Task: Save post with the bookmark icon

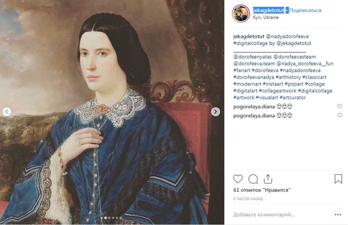Action: [x=338, y=179]
